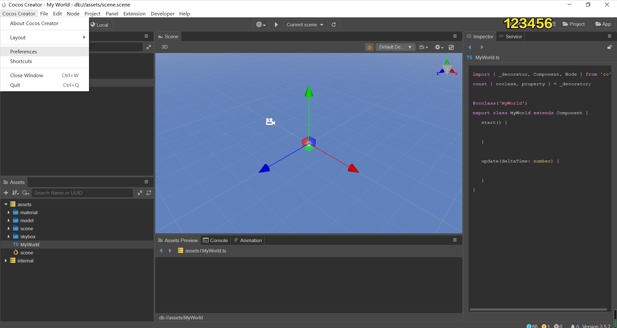The image size is (617, 328).
Task: Collapse all folders in Assets panel
Action: click(x=140, y=193)
